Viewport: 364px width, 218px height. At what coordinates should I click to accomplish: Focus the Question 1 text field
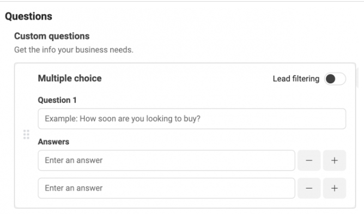coord(192,119)
